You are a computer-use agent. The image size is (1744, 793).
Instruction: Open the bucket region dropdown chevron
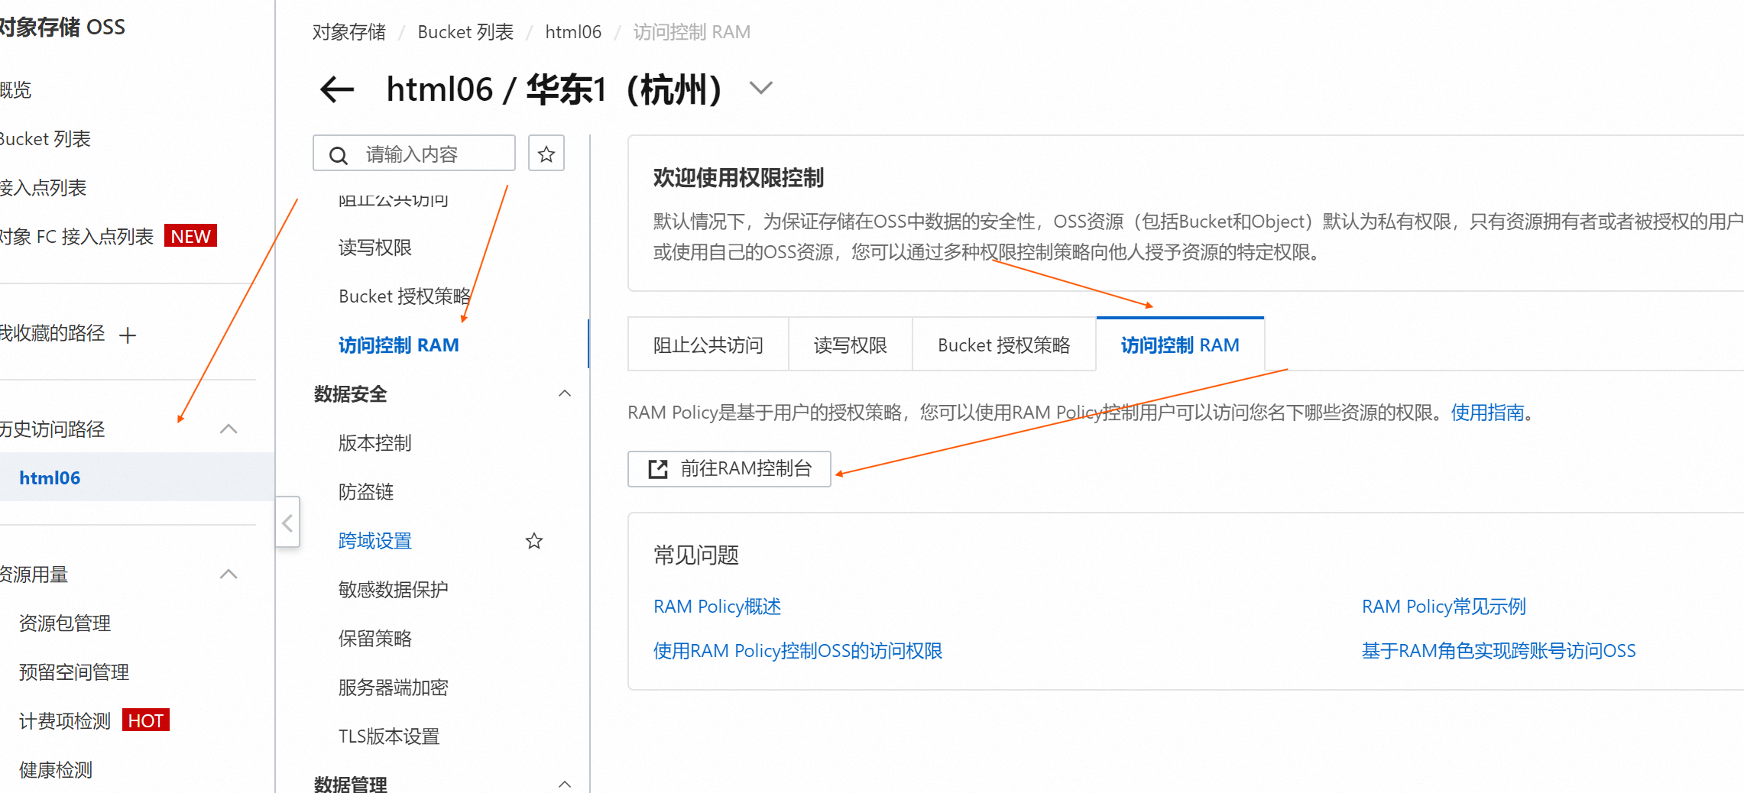tap(760, 88)
